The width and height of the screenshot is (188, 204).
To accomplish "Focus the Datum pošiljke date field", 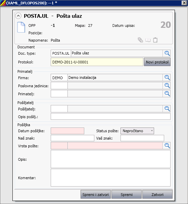I will pos(67,131).
